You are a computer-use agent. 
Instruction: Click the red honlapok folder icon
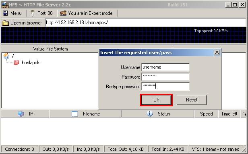click(17, 63)
